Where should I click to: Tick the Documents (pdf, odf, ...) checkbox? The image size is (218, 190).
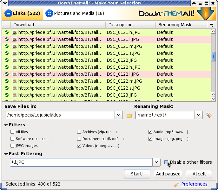(x=79, y=139)
